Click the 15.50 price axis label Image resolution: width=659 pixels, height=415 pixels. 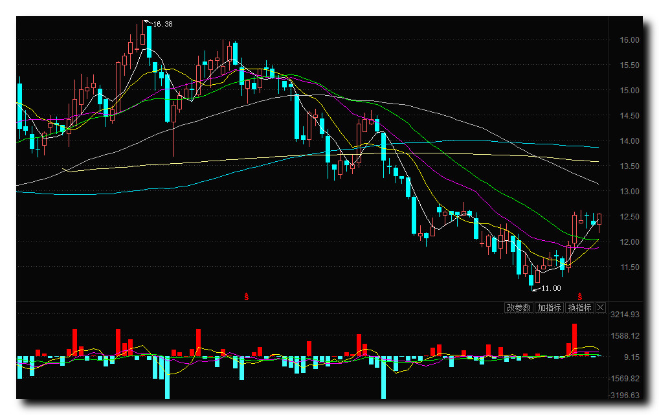click(629, 65)
